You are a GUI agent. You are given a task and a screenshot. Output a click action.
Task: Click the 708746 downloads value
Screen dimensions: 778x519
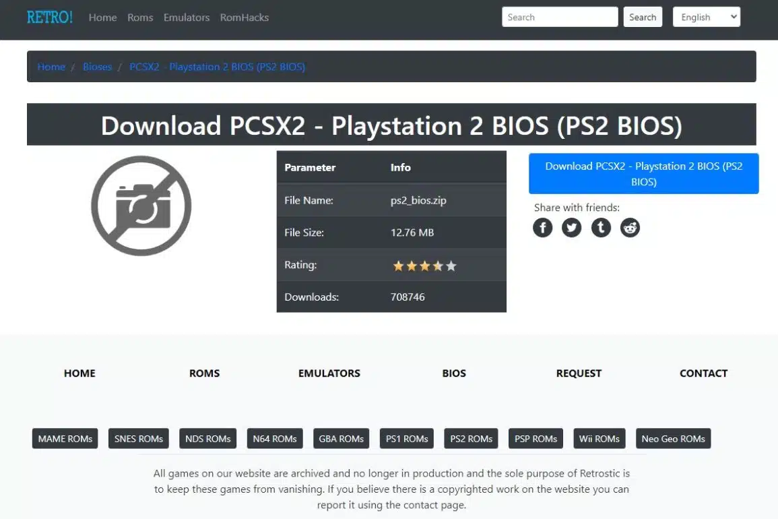tap(408, 297)
